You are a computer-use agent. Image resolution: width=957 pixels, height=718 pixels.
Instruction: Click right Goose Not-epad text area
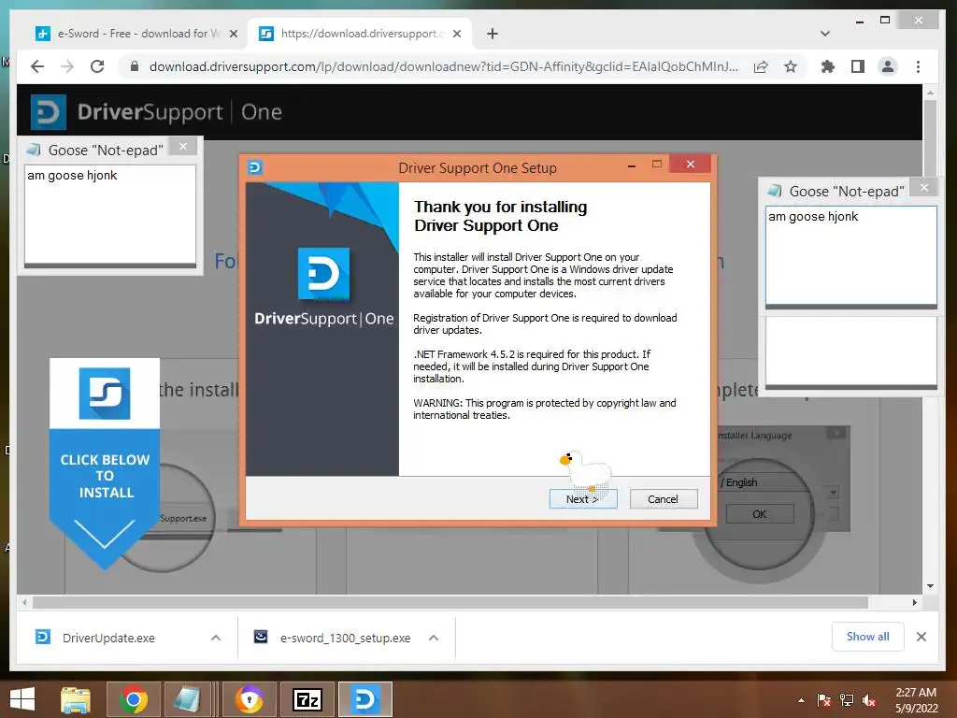850,255
